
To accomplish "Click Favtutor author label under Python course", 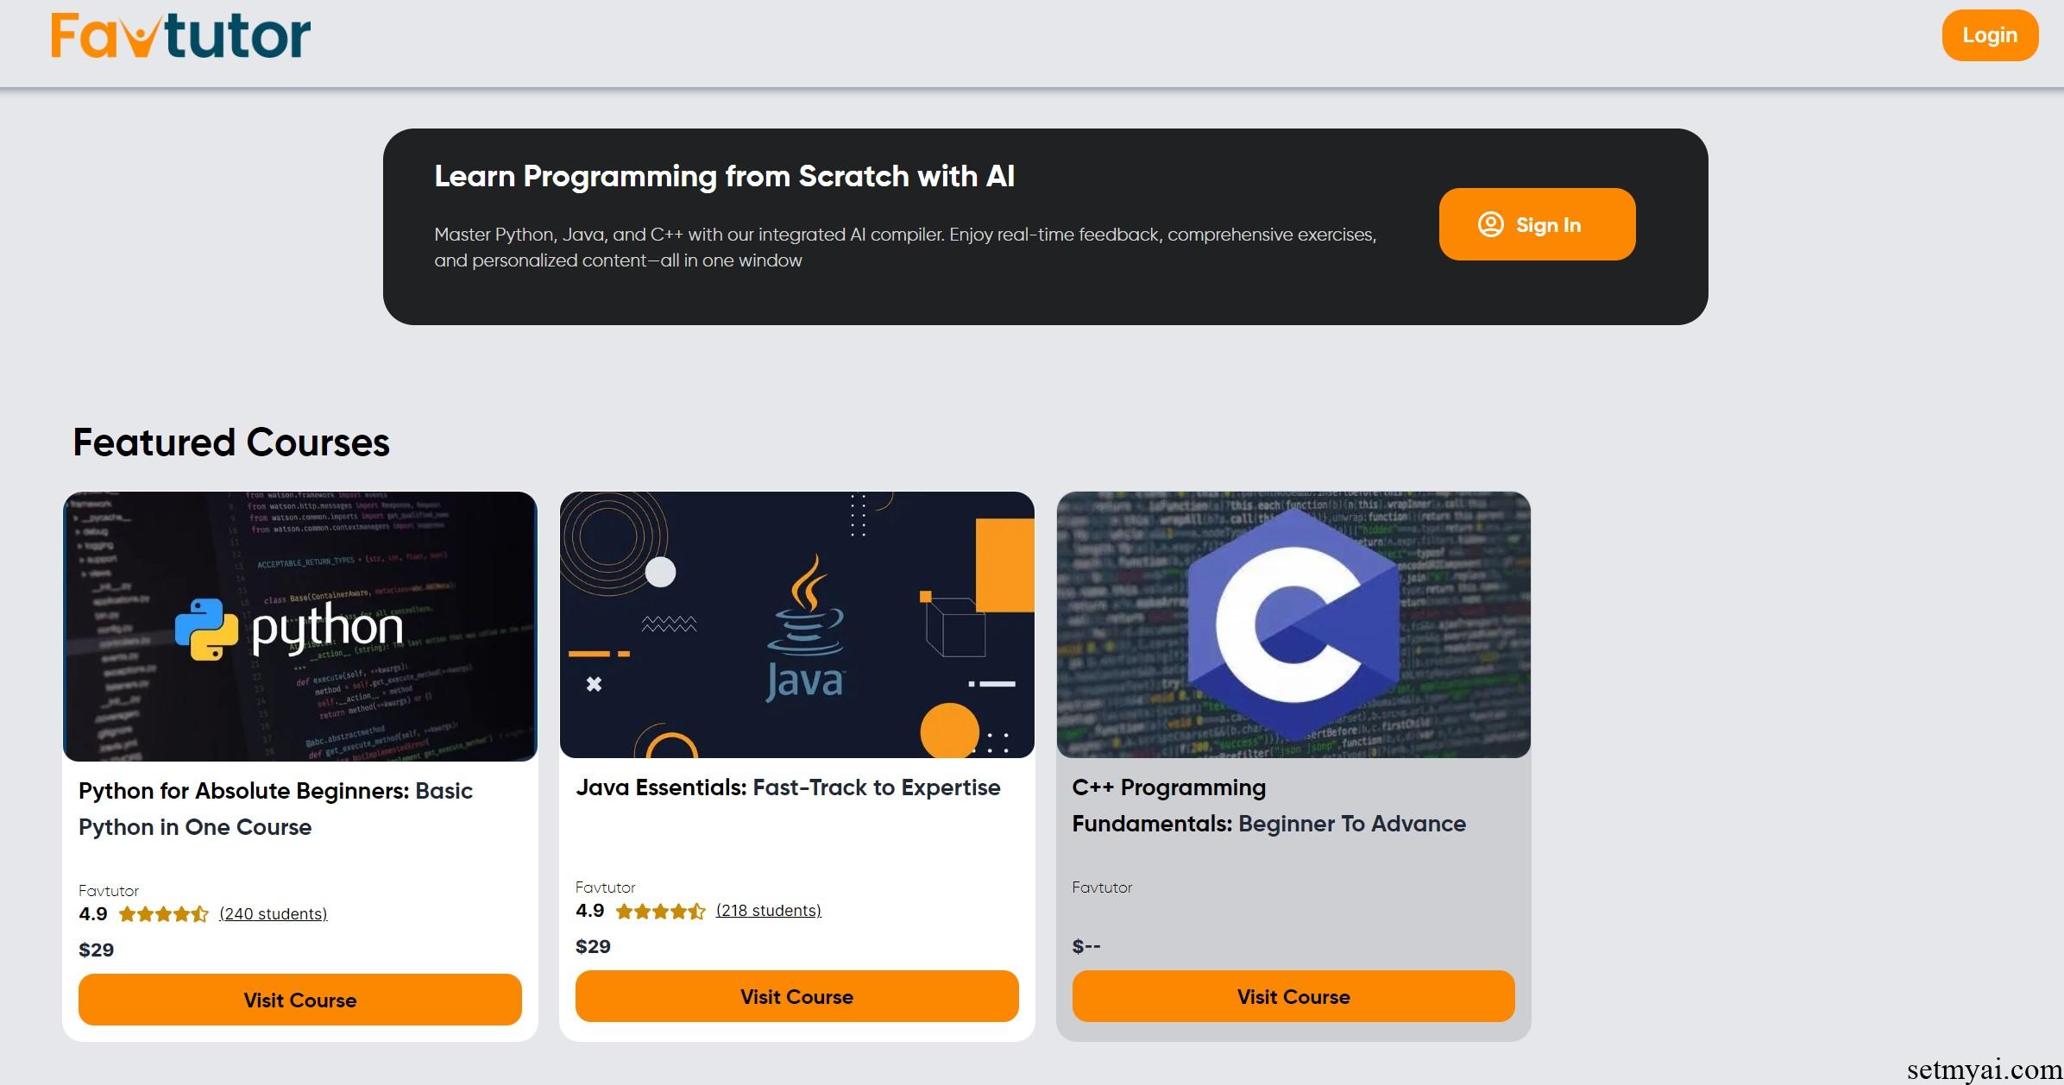I will click(109, 890).
